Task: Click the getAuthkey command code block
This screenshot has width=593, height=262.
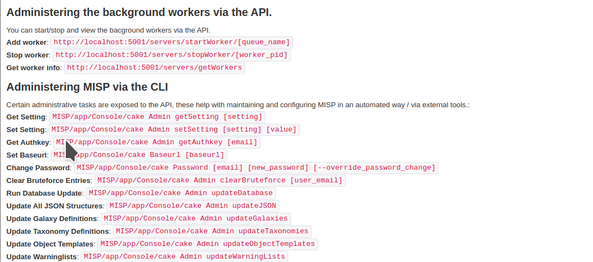Action: [157, 143]
